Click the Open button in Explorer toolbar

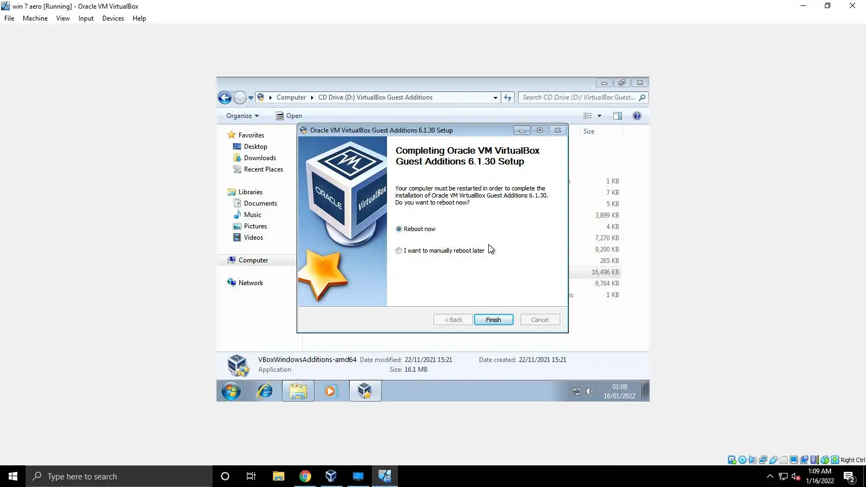[289, 116]
